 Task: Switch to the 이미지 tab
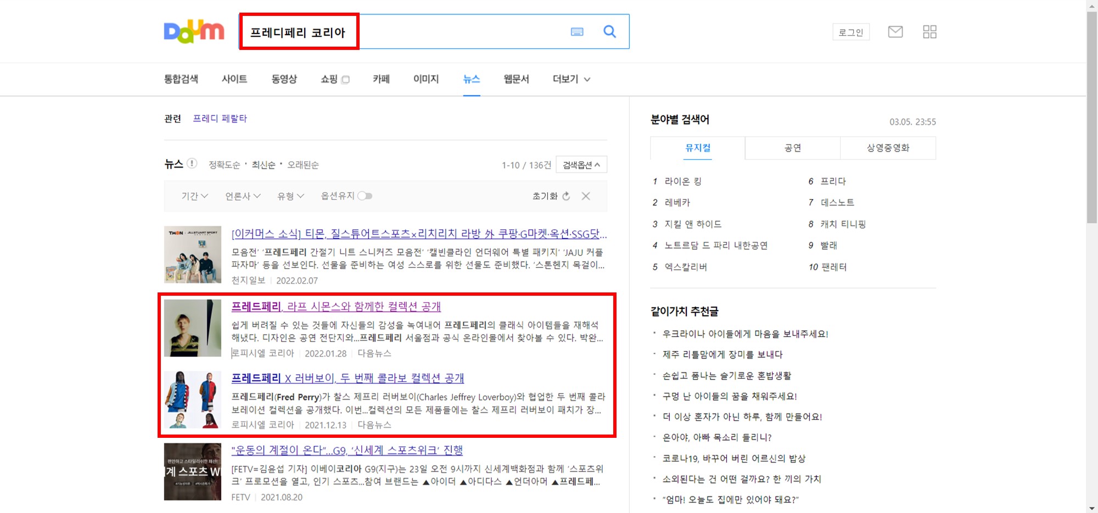[x=426, y=79]
